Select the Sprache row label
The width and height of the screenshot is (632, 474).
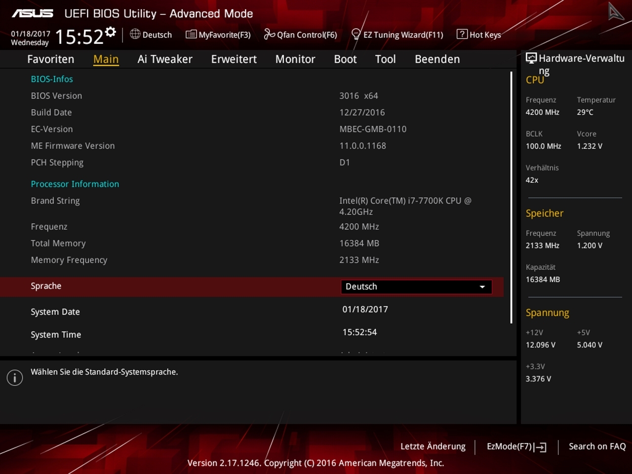tap(46, 286)
